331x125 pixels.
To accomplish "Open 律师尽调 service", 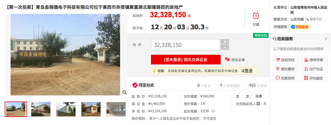I will [x=314, y=60].
